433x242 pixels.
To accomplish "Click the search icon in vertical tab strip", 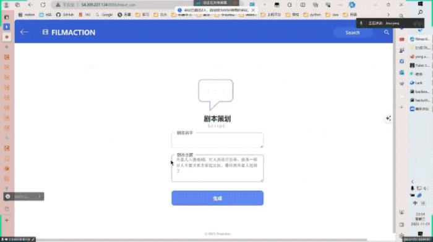I will tap(7, 47).
